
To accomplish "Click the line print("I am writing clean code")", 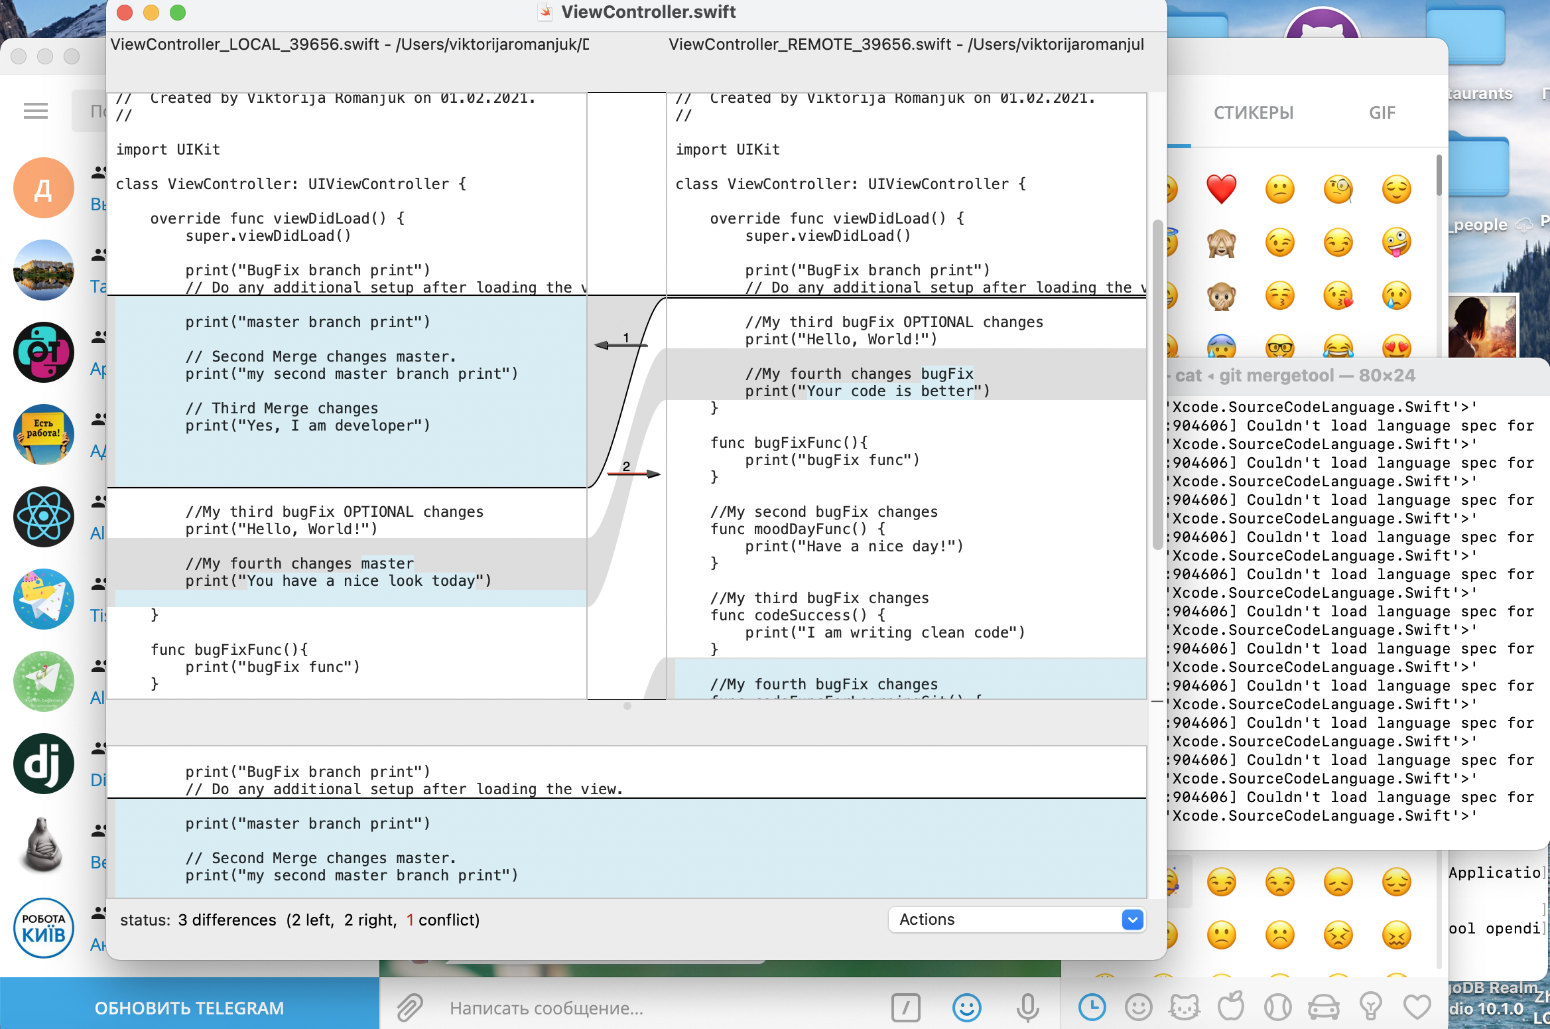I will pos(885,632).
